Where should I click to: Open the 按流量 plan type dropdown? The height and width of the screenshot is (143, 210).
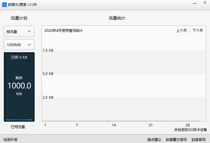coord(19,31)
